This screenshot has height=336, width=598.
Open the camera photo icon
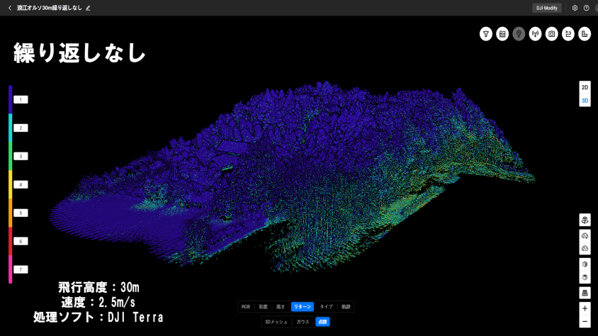552,34
